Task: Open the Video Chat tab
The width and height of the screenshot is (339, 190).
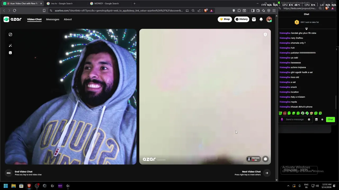Action: coord(34,19)
